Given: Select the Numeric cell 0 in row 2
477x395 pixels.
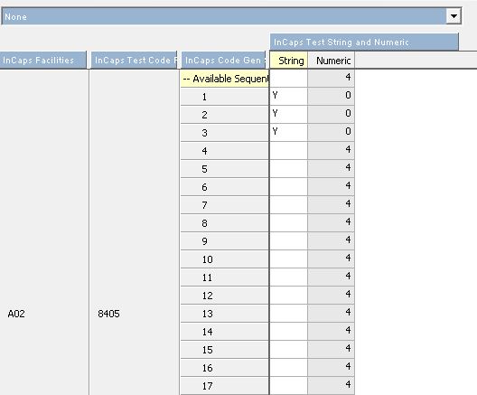Looking at the screenshot, I should pos(331,114).
